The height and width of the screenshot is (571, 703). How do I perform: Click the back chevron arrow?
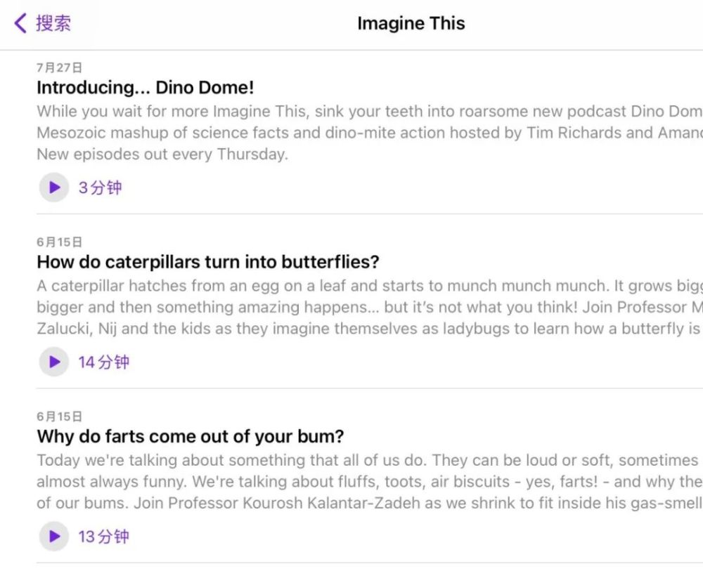click(x=20, y=23)
